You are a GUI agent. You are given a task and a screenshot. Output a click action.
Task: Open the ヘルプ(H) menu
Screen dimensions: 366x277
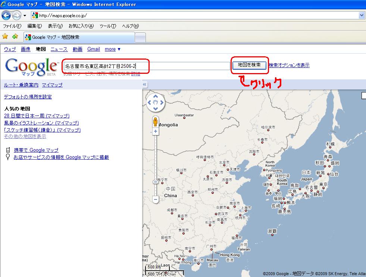[130, 26]
